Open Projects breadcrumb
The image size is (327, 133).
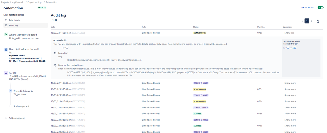5,2
